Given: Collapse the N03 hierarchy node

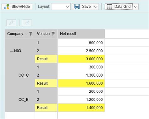Looking at the screenshot, I should click(x=12, y=51).
